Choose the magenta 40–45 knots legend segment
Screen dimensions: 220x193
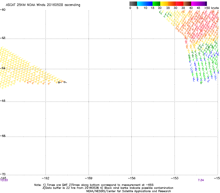coord(195,4)
